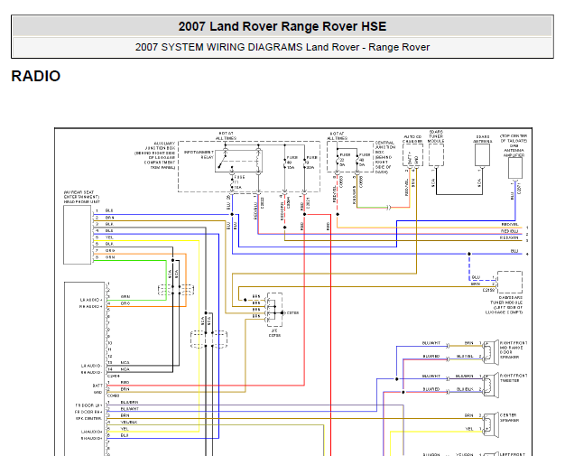Click the SPK CENTER pin label
The width and height of the screenshot is (565, 456).
click(88, 418)
